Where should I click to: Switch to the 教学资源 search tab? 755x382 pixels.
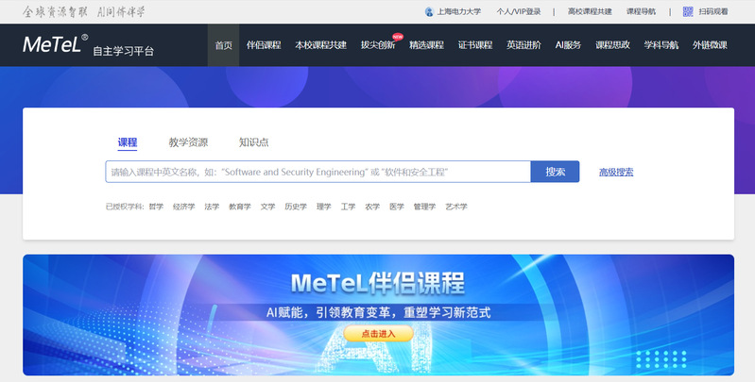pyautogui.click(x=188, y=142)
